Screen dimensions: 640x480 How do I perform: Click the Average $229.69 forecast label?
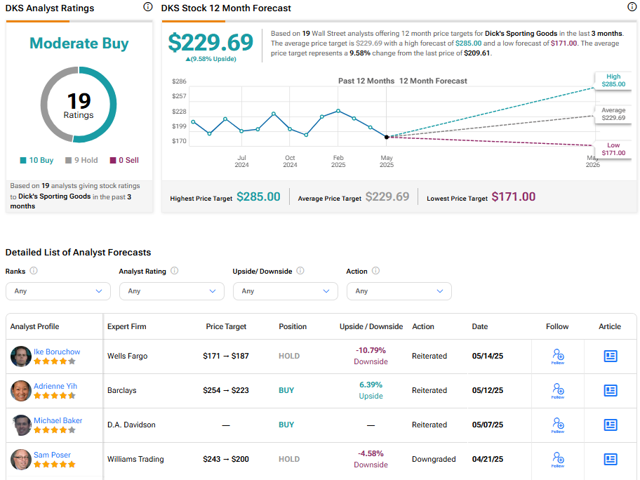pyautogui.click(x=613, y=114)
